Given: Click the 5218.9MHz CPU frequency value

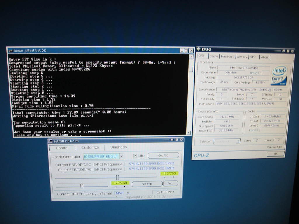Looking at the screenshot, I should click(x=165, y=192).
